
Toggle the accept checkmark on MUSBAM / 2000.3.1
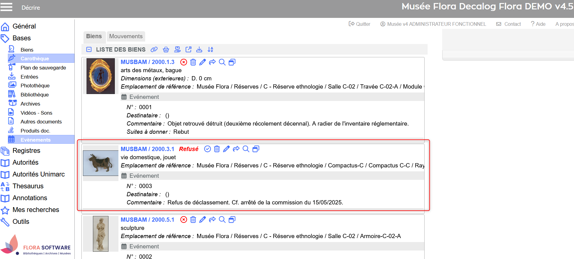point(207,149)
